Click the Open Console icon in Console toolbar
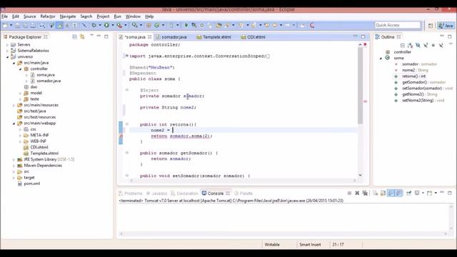 (x=429, y=193)
